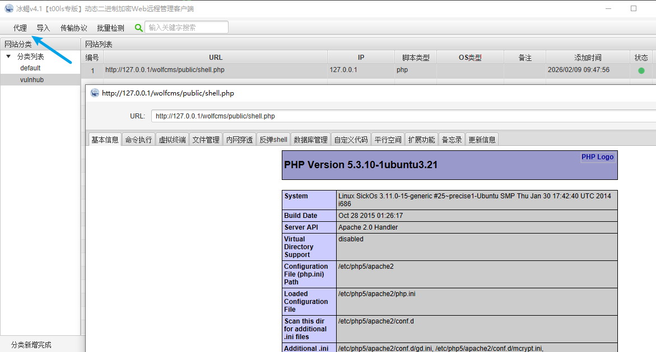The image size is (656, 352).
Task: Click the Apache 2.0 Handler value
Action: [368, 227]
